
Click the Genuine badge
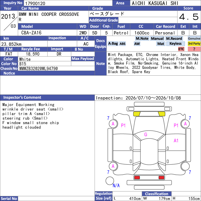[x=194, y=38]
